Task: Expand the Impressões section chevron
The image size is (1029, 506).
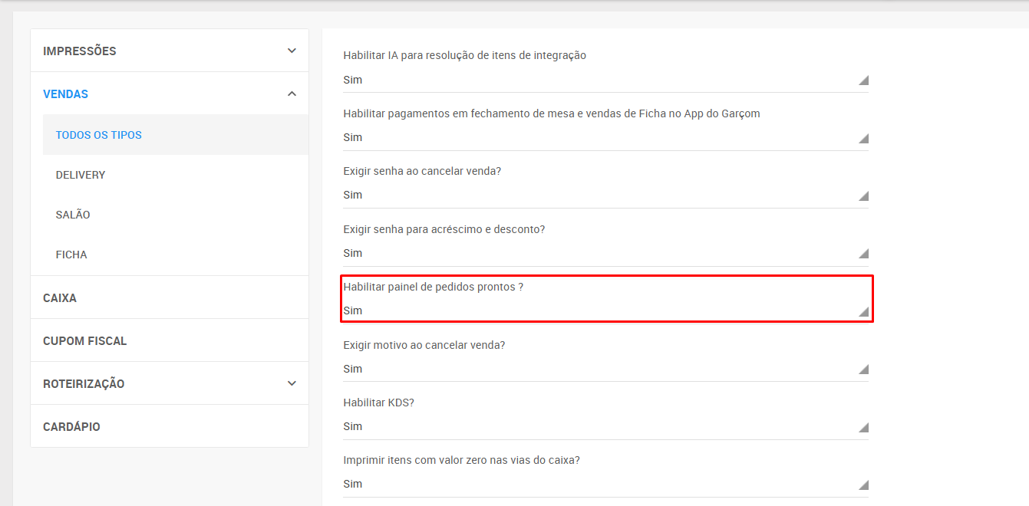Action: (292, 51)
